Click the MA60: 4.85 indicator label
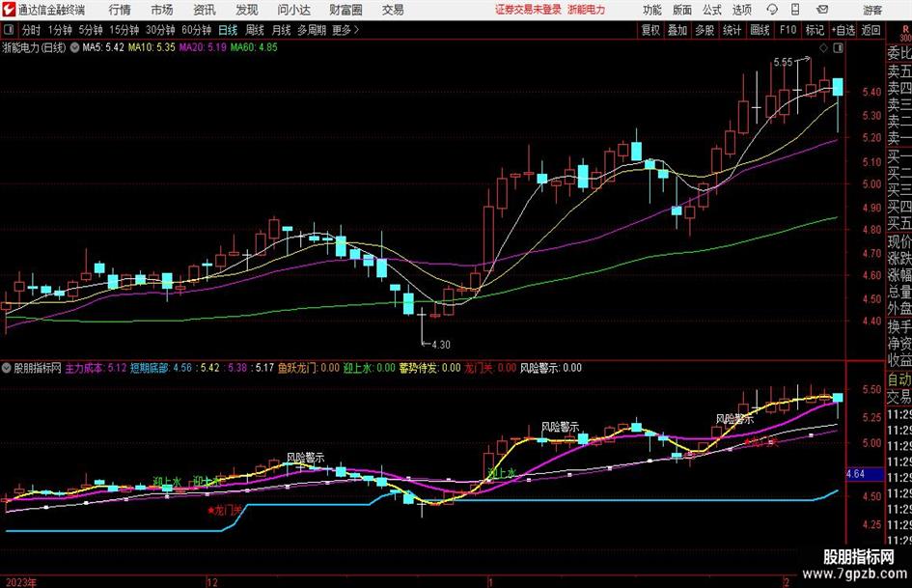912x588 pixels. pos(254,47)
